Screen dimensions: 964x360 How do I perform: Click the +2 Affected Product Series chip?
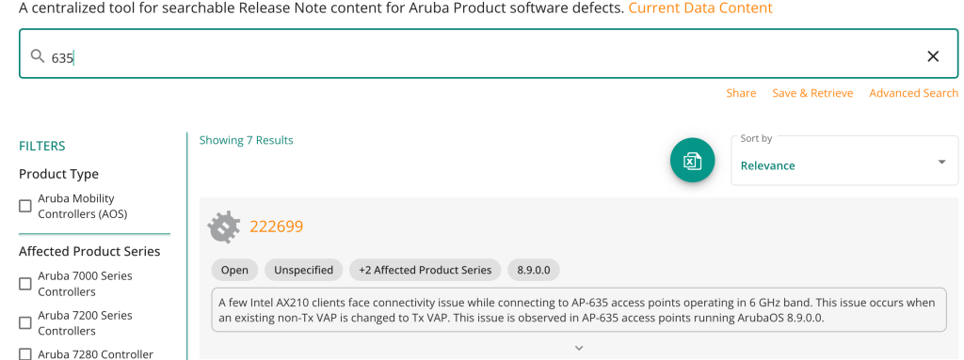pyautogui.click(x=426, y=270)
